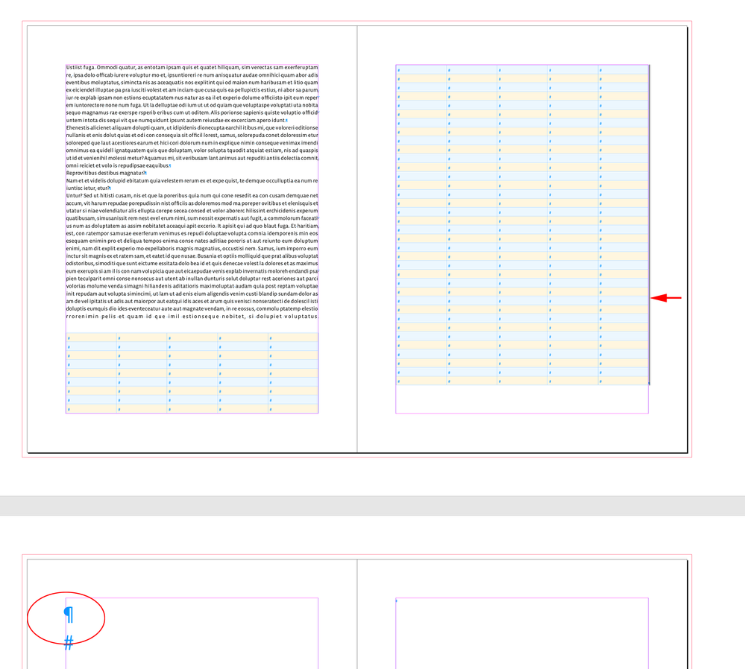Click the short line "iuntisc ietur, etur?"
Viewport: 745px width, 669px height.
(88, 188)
